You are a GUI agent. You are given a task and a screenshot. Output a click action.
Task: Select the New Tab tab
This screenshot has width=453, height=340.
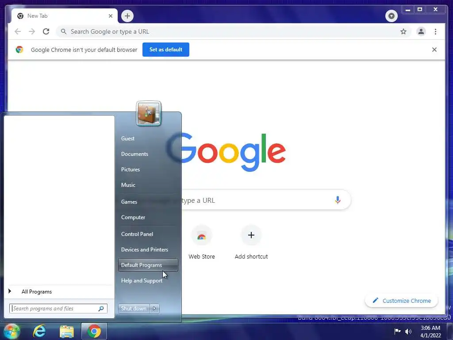65,16
